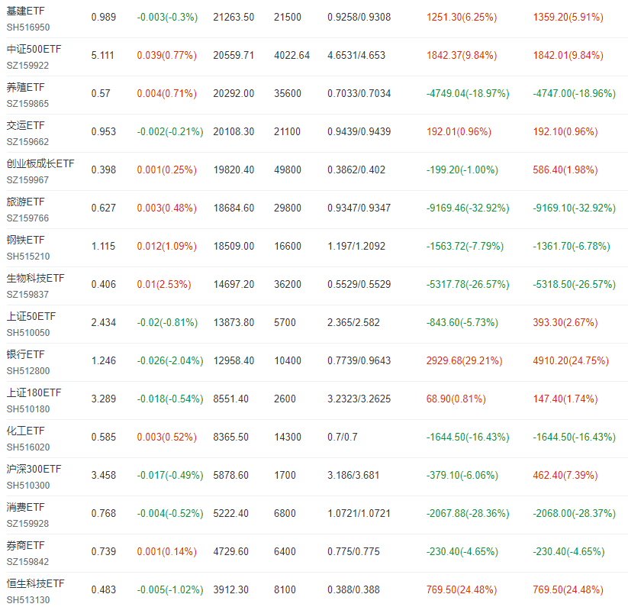The image size is (628, 607).
Task: Click ticker code SH510180
Action: pyautogui.click(x=28, y=408)
